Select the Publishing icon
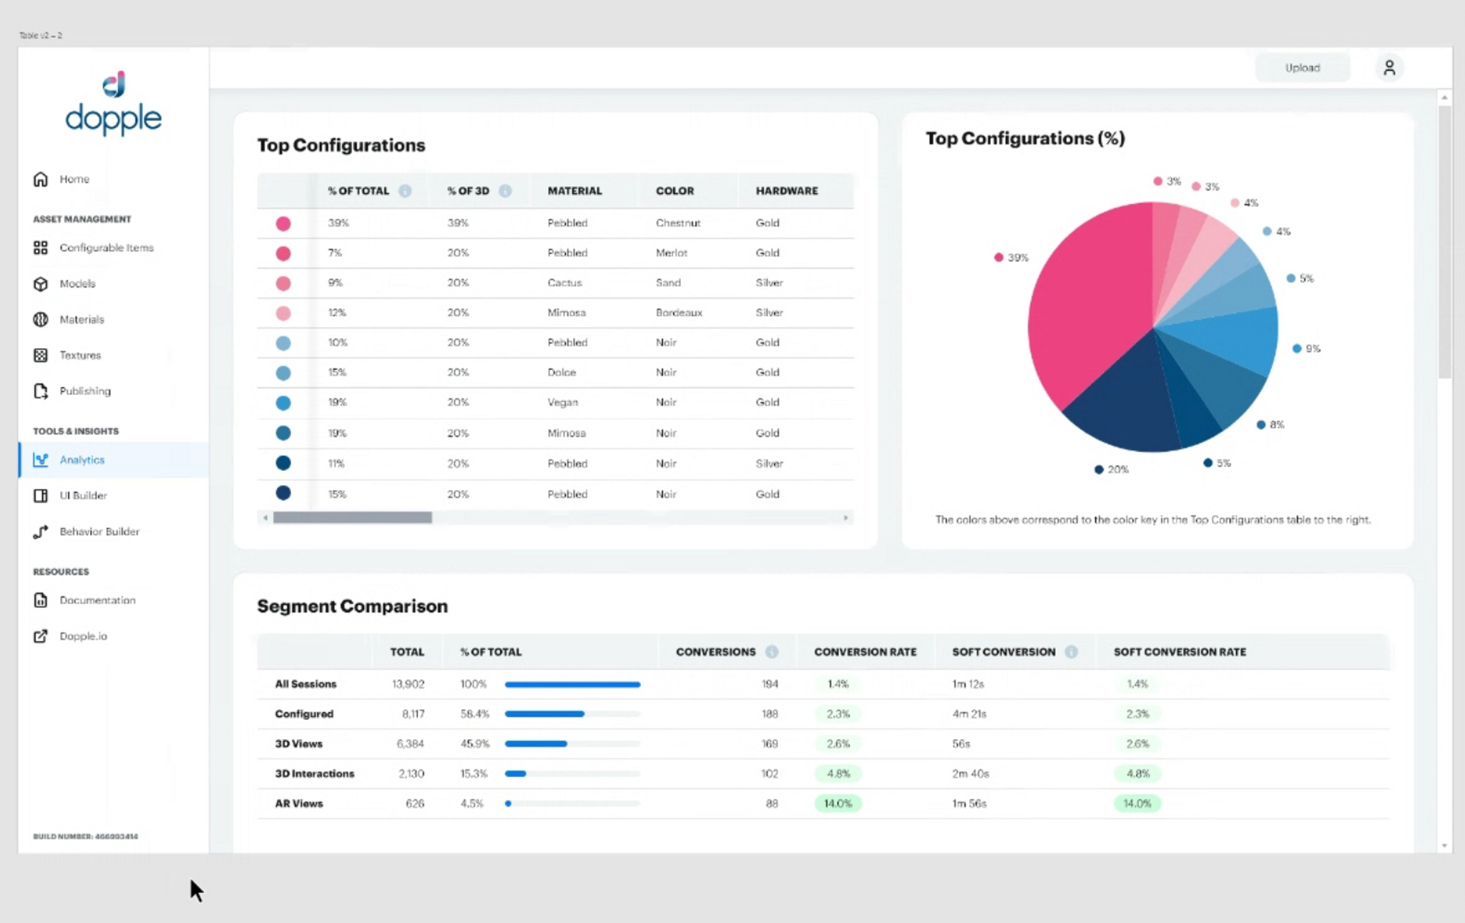Image resolution: width=1465 pixels, height=923 pixels. (x=41, y=391)
